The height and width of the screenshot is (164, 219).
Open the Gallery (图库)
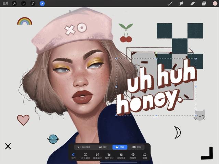point(5,3)
